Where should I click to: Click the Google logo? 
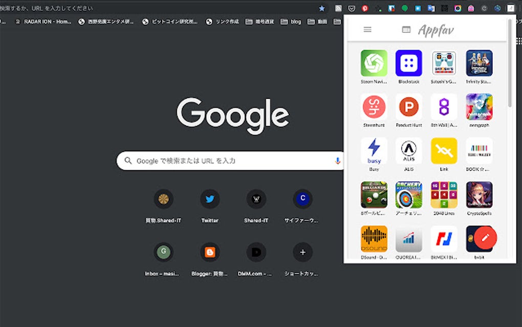233,115
